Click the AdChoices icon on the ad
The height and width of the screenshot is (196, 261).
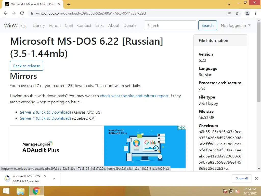[179, 128]
